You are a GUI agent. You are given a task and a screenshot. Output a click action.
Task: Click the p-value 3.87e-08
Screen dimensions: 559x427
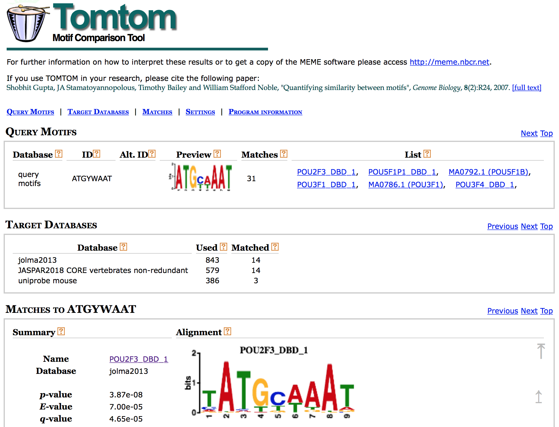(x=126, y=395)
